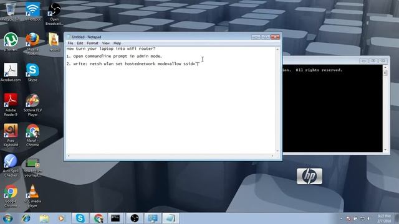Click Notepad's vertical scrollbar down arrow
The image size is (399, 224).
click(277, 151)
